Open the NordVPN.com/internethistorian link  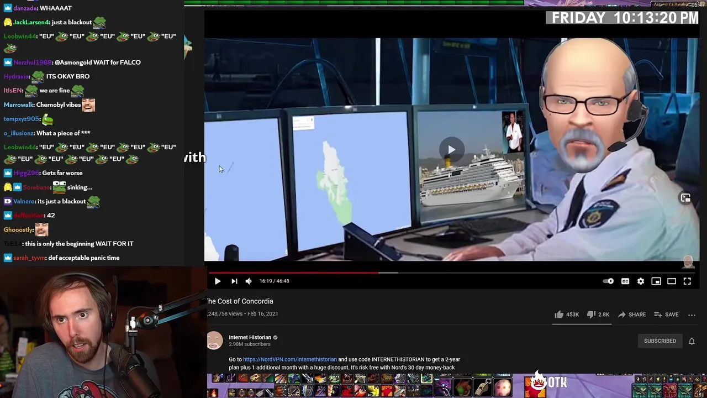point(289,359)
